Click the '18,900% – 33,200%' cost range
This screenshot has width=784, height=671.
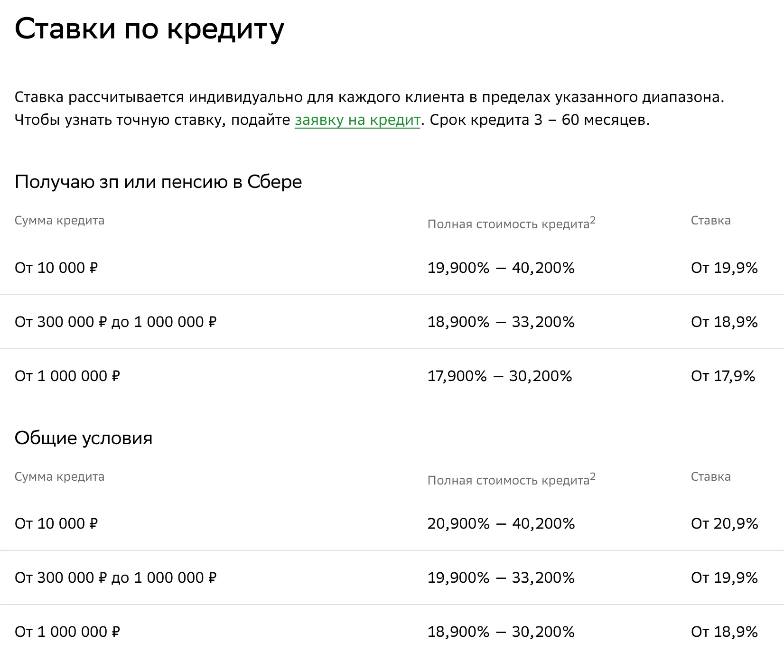[x=501, y=322]
